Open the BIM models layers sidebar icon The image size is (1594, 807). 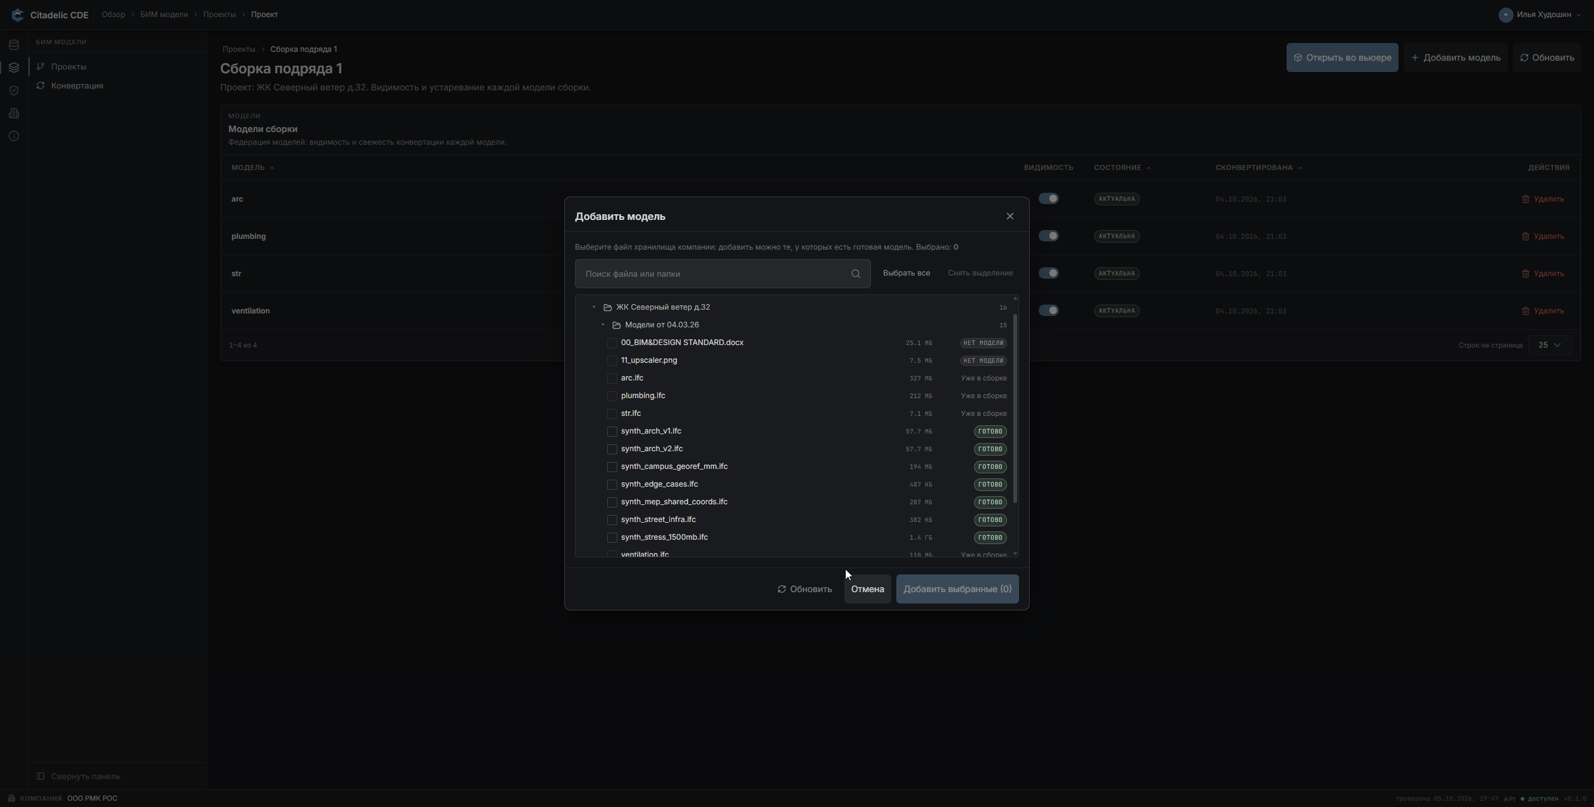coord(14,68)
